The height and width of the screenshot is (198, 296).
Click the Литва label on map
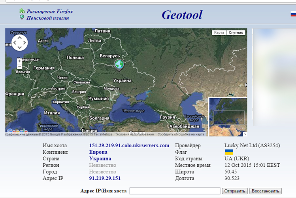(x=94, y=40)
